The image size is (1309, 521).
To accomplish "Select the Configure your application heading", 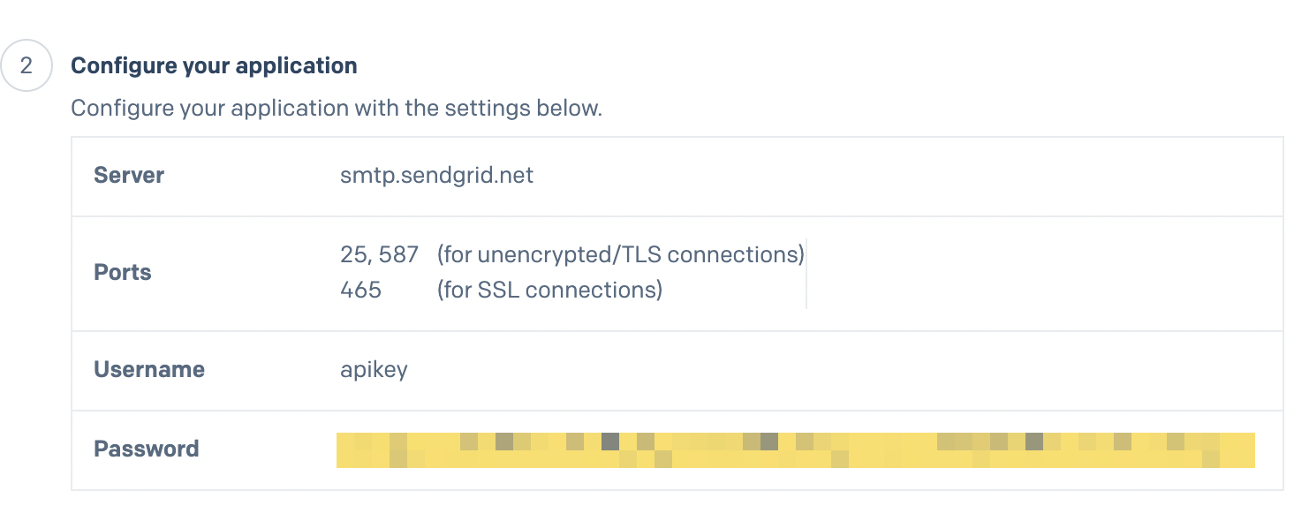I will (214, 66).
